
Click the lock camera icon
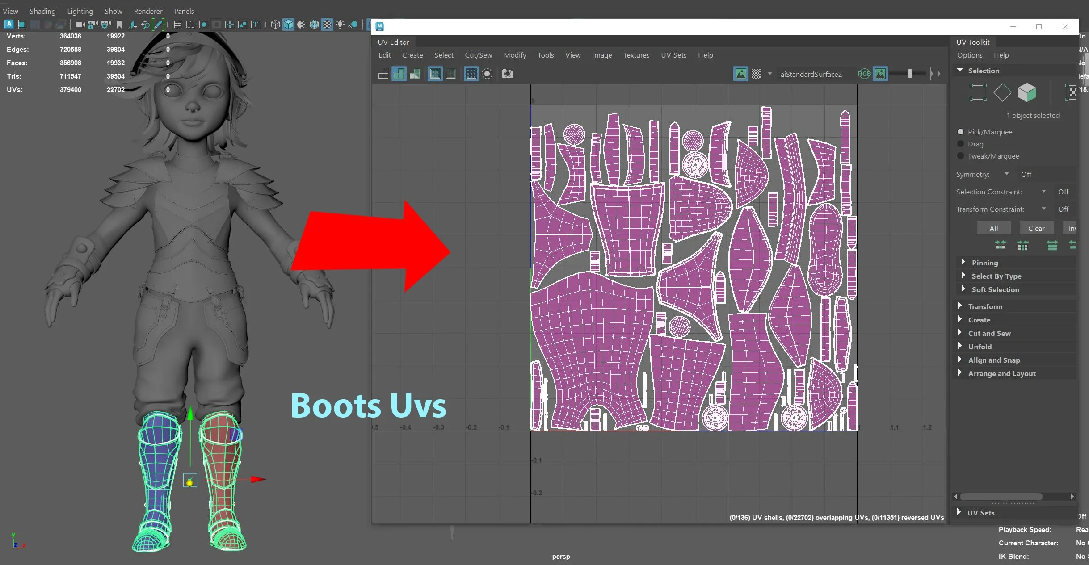pyautogui.click(x=93, y=25)
